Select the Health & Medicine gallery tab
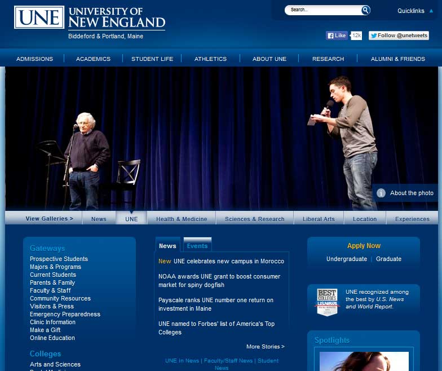The width and height of the screenshot is (442, 371). pos(182,219)
